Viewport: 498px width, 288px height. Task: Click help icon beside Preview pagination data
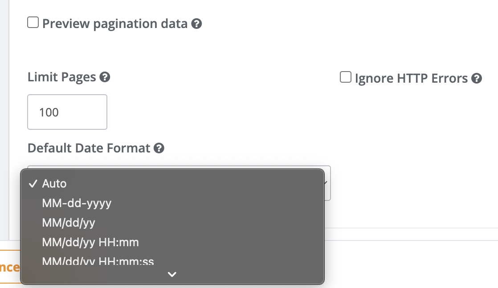pos(196,24)
